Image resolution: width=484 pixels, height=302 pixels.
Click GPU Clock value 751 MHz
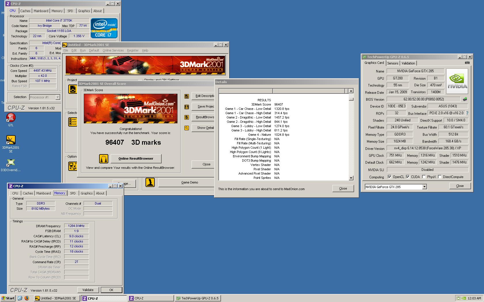click(395, 155)
